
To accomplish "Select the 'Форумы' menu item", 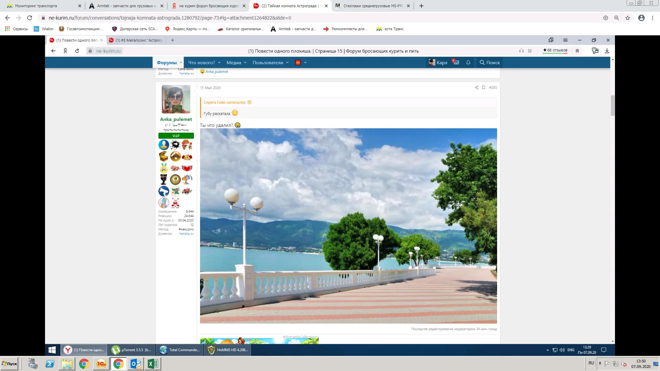I will (x=167, y=63).
